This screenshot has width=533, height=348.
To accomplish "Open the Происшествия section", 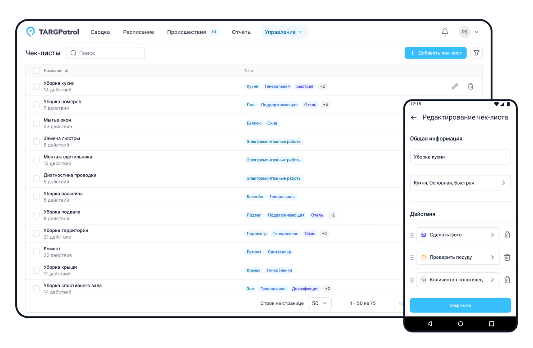I will tap(186, 32).
